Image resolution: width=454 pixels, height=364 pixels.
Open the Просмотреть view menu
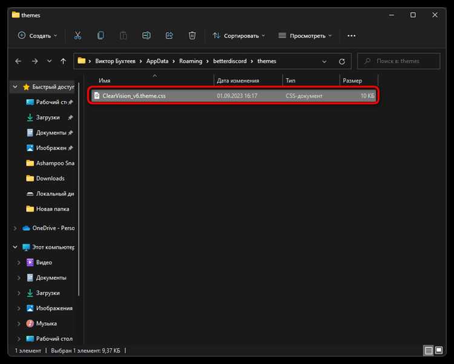pos(305,36)
